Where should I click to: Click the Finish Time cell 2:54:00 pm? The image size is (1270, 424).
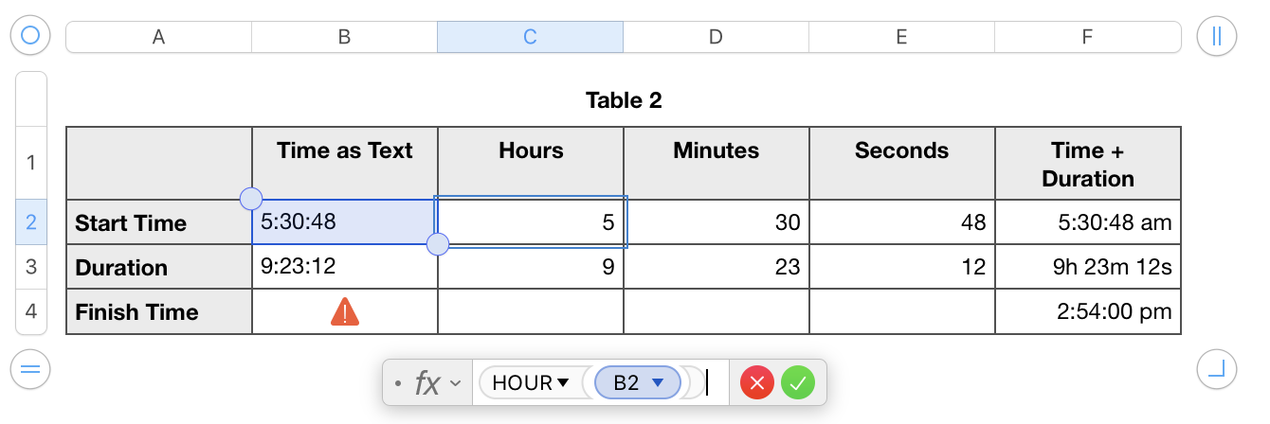[1087, 312]
